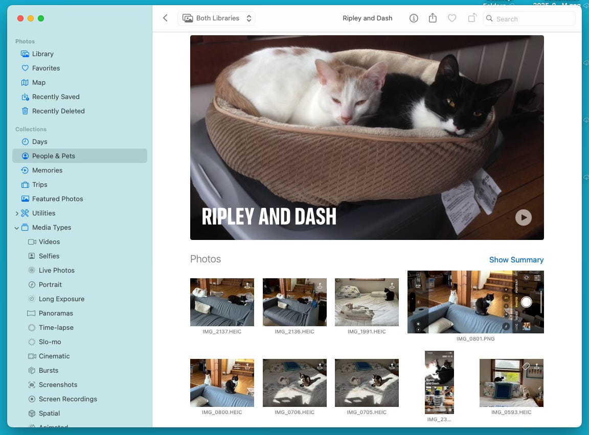
Task: Open the IMG_0800.HEIC thumbnail
Action: tap(222, 383)
